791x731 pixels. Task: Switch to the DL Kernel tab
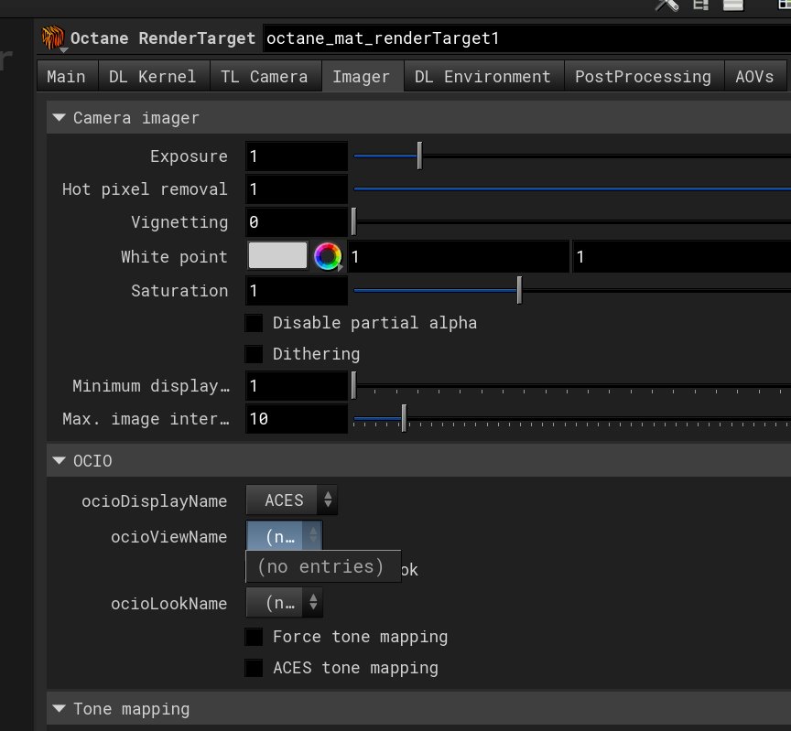152,77
